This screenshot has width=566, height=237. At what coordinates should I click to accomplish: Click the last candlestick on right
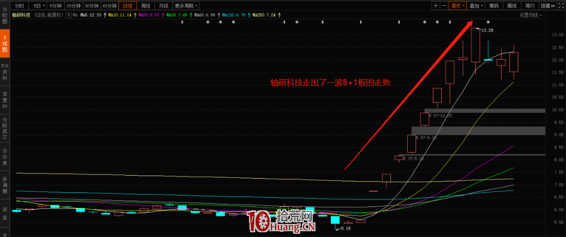pos(514,62)
